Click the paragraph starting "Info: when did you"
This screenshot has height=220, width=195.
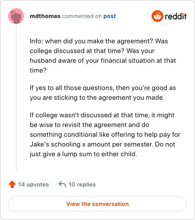coord(103,55)
